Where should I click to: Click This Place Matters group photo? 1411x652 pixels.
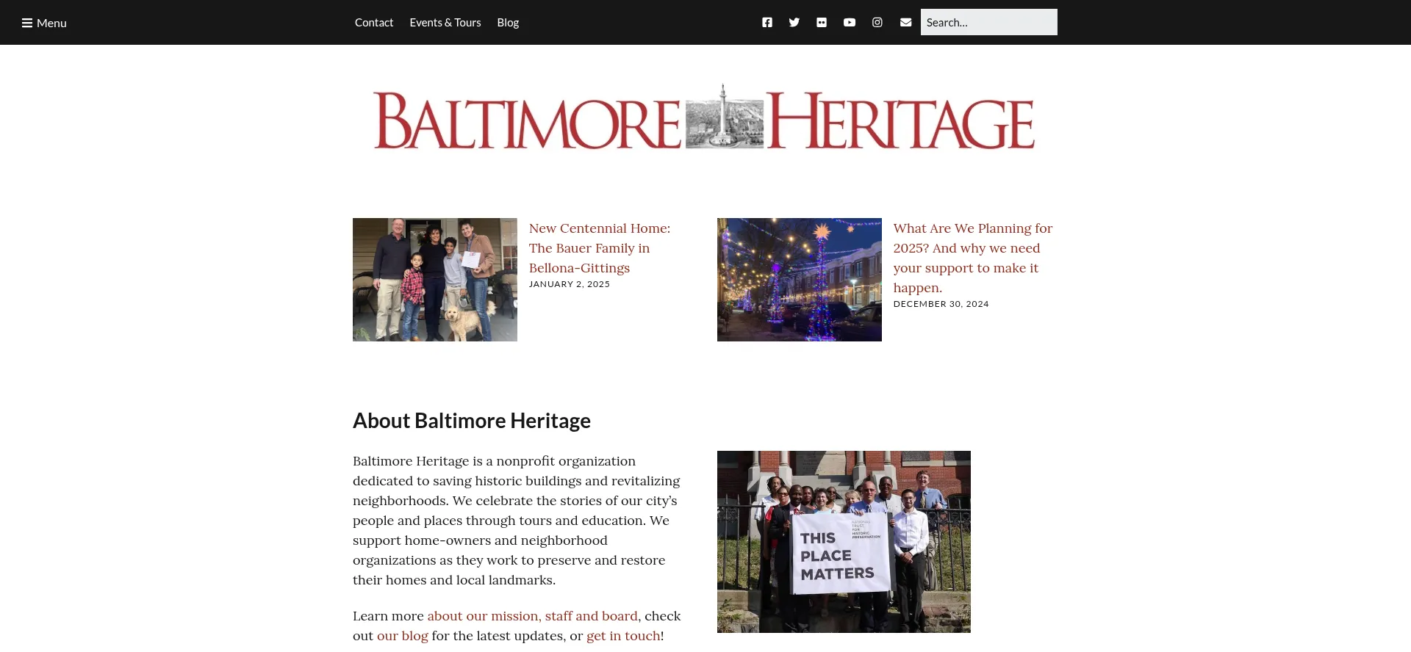click(x=844, y=542)
